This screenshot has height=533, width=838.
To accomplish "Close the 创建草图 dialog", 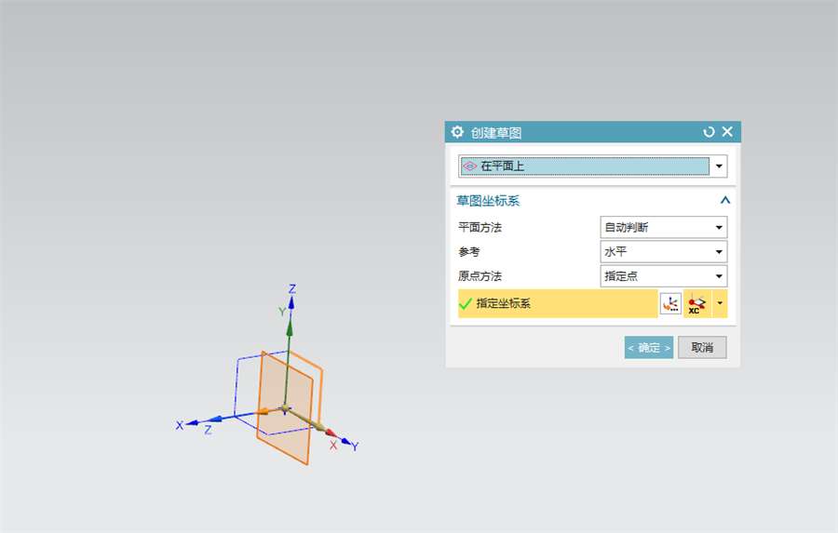I will 727,131.
